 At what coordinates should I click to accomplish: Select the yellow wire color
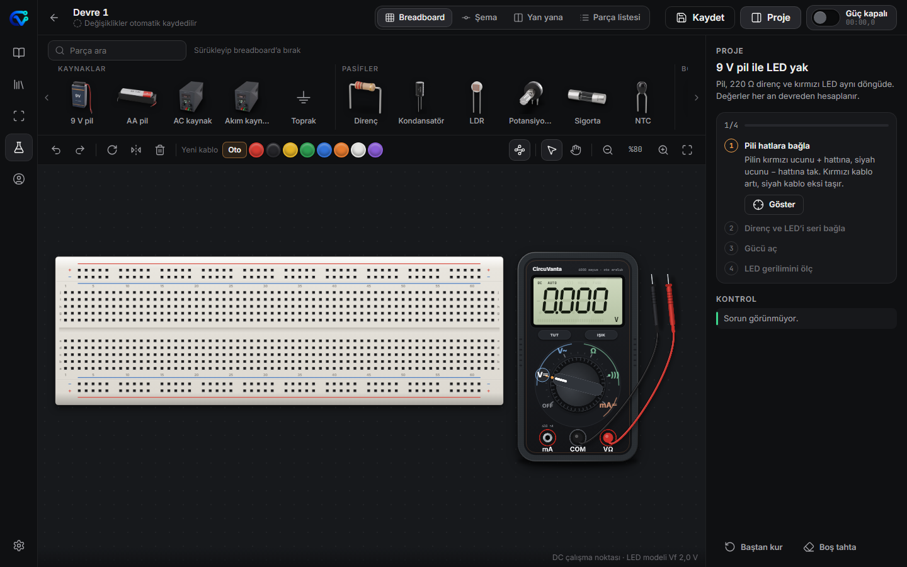(290, 150)
